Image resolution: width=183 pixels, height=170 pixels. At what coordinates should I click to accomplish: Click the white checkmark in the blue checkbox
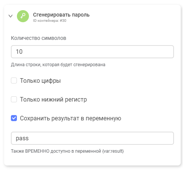click(14, 118)
